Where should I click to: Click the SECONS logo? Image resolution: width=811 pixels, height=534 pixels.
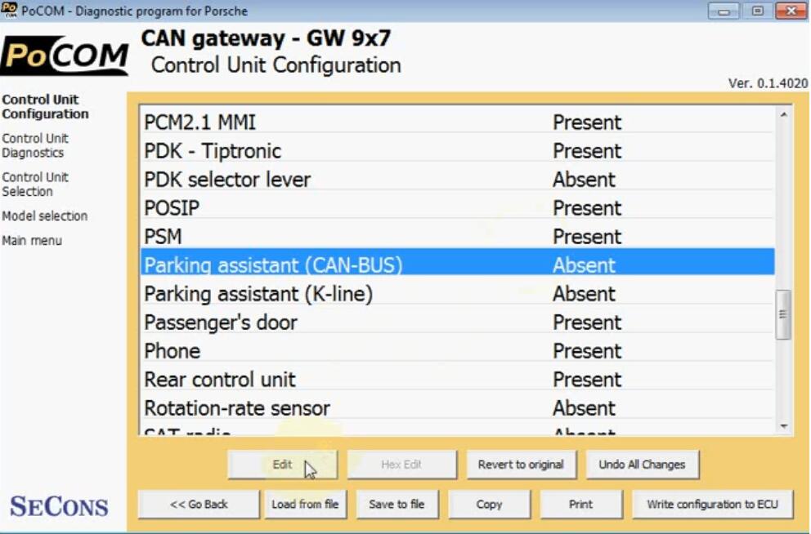(x=59, y=506)
